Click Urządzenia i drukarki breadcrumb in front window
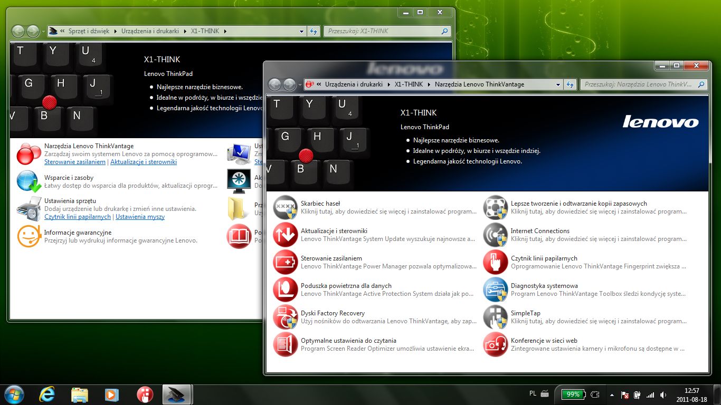Viewport: 721px width, 405px height. [354, 84]
